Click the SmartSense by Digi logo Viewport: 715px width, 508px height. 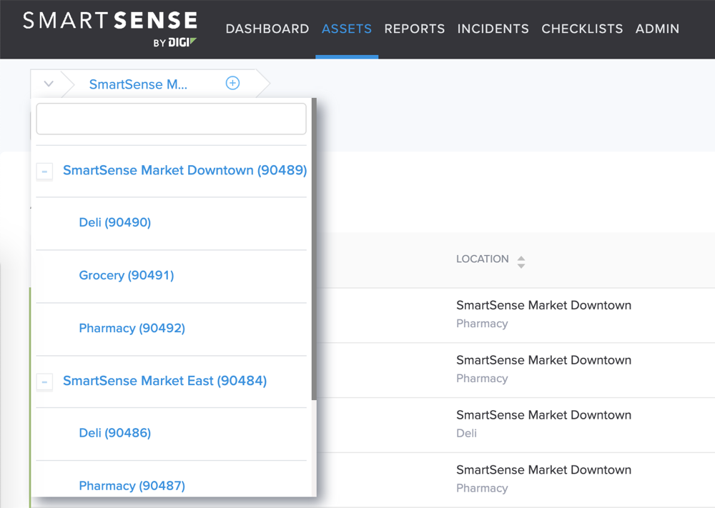110,29
